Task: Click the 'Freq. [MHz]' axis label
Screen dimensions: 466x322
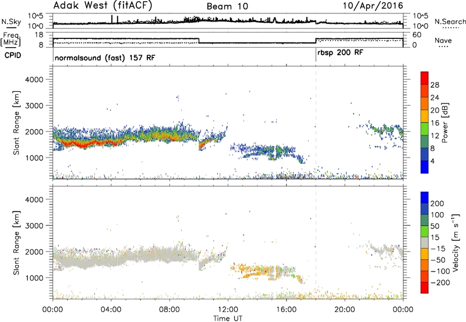Action: tap(10, 39)
